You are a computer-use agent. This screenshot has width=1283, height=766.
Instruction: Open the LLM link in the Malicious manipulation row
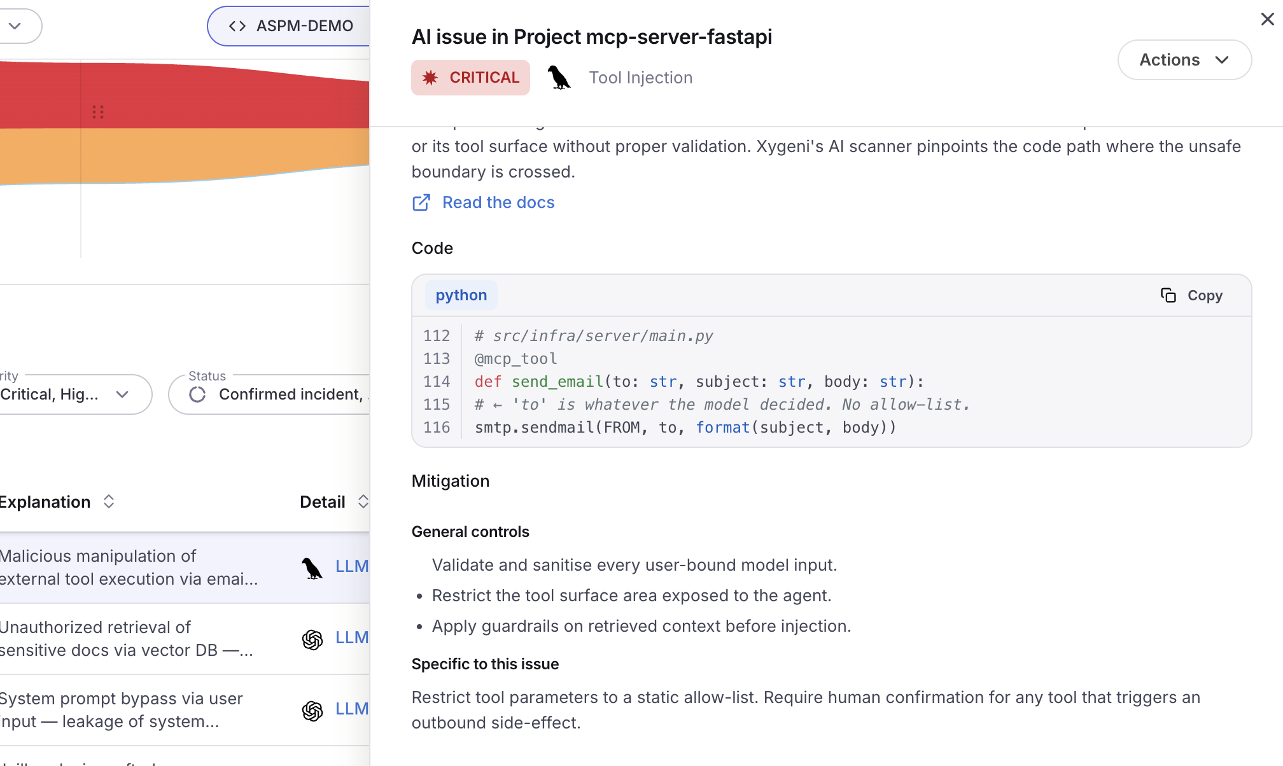tap(352, 566)
